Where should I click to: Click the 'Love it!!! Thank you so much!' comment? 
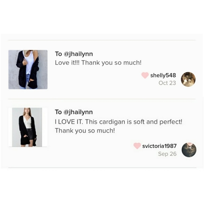tap(98, 63)
